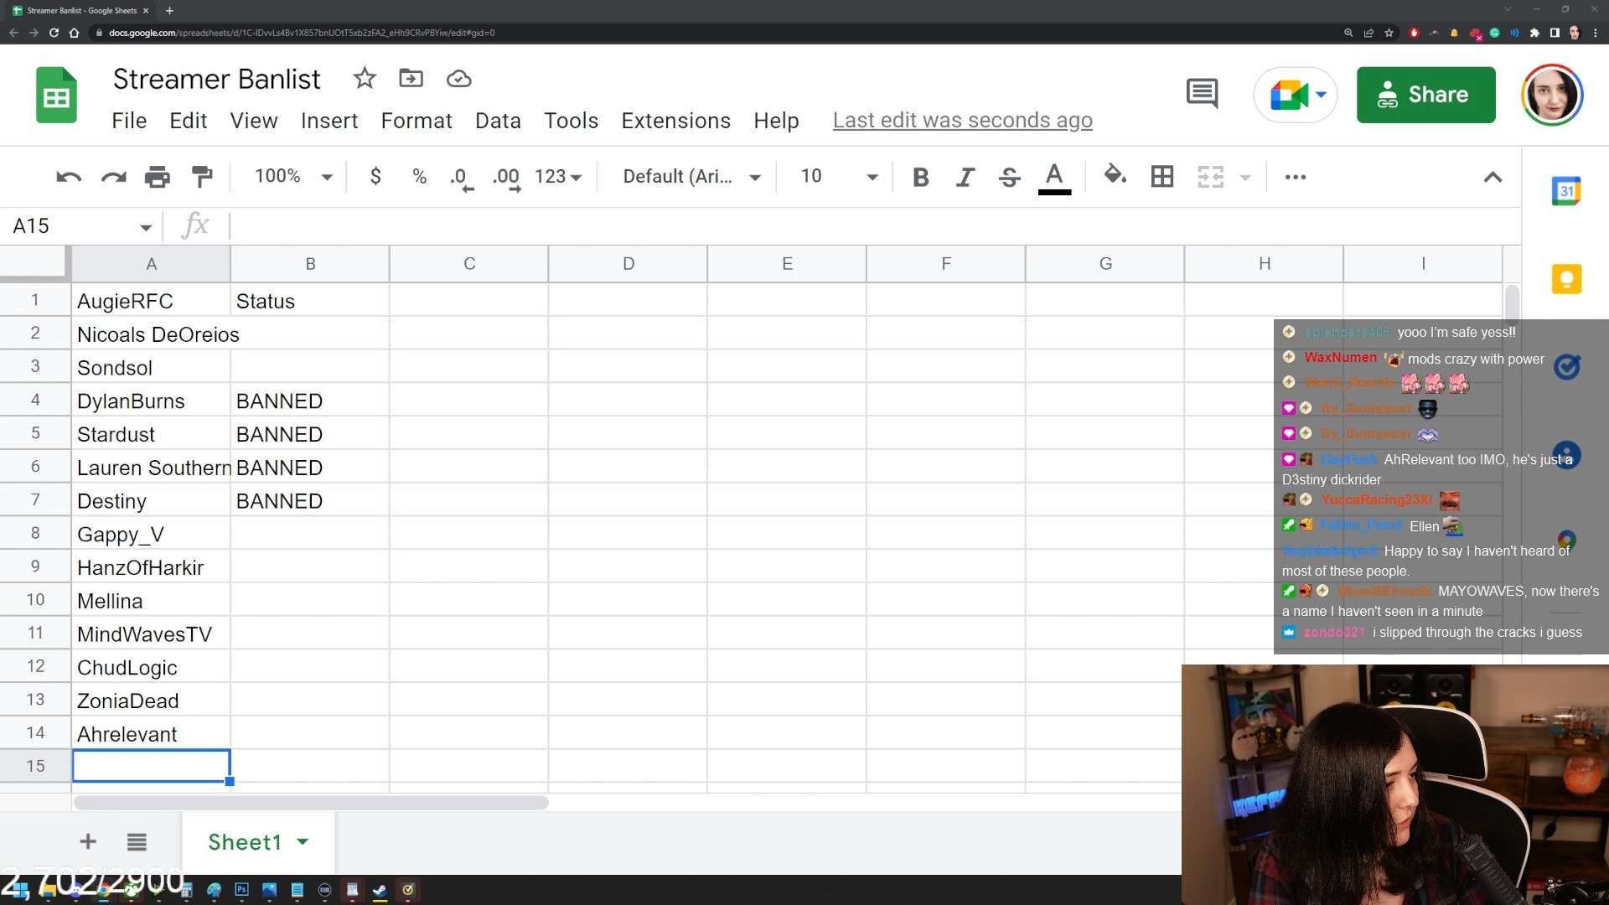
Task: Open Google Calendar in the side panel
Action: click(x=1565, y=191)
